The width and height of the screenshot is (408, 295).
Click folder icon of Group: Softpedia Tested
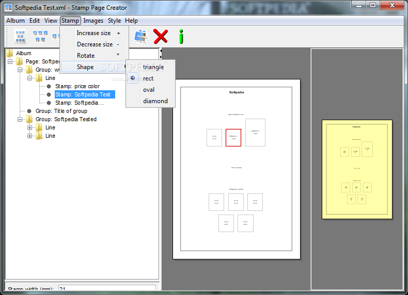point(29,119)
